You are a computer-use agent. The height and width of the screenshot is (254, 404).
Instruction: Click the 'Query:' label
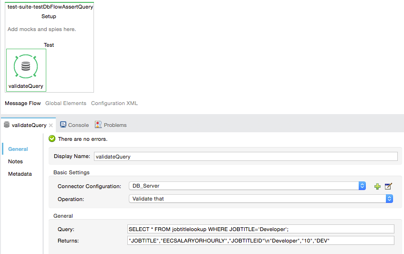coord(66,230)
